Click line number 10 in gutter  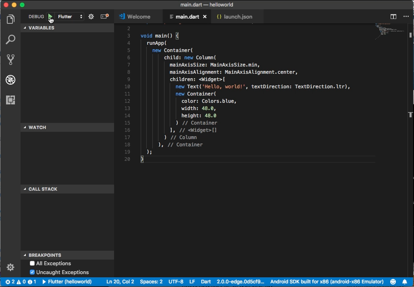[x=127, y=87]
